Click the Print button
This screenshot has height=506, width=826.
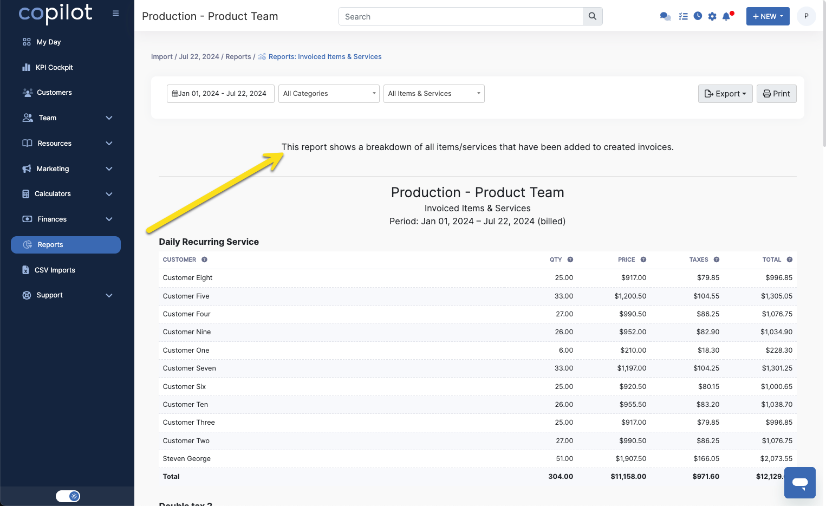(x=776, y=94)
